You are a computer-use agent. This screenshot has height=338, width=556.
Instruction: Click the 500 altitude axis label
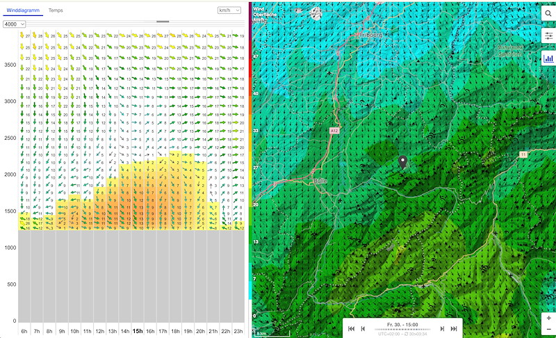[x=12, y=284]
